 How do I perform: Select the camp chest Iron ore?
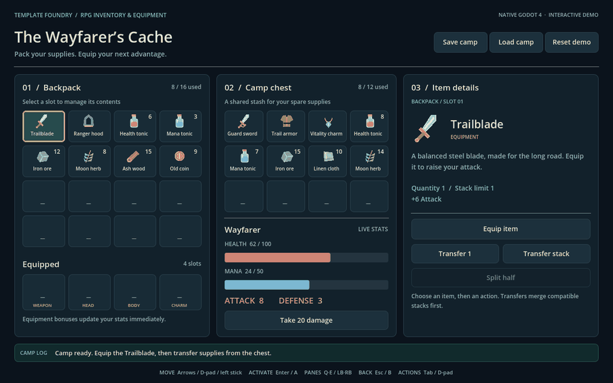coord(286,161)
